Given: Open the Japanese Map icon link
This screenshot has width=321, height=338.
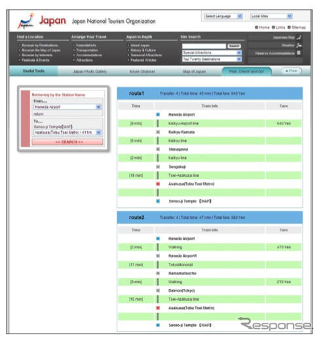Looking at the screenshot, I should tap(299, 37).
